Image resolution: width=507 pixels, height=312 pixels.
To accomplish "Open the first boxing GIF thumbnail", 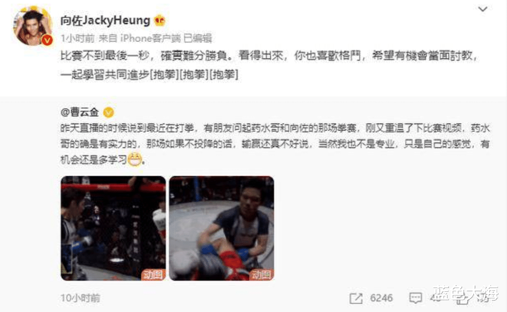I will [x=113, y=228].
